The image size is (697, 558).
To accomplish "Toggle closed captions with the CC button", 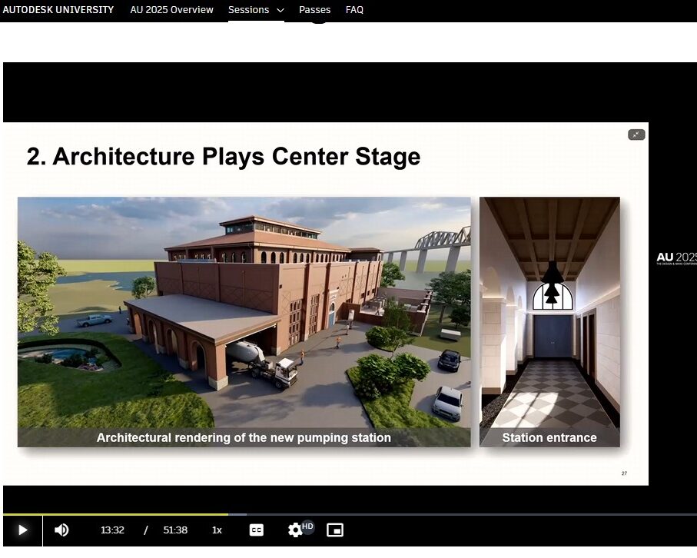I will click(x=257, y=530).
